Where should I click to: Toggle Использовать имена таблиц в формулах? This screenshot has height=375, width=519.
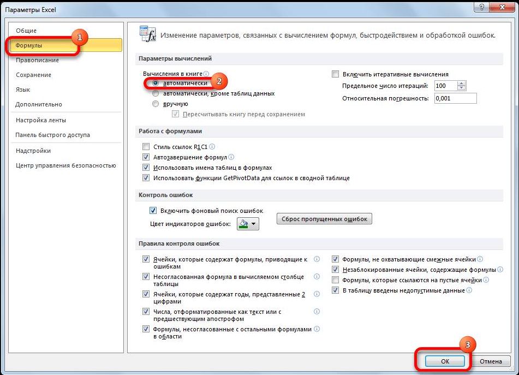point(146,168)
